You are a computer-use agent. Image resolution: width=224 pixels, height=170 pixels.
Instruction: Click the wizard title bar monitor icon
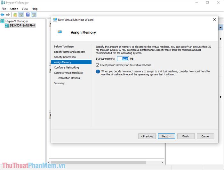tap(55, 20)
